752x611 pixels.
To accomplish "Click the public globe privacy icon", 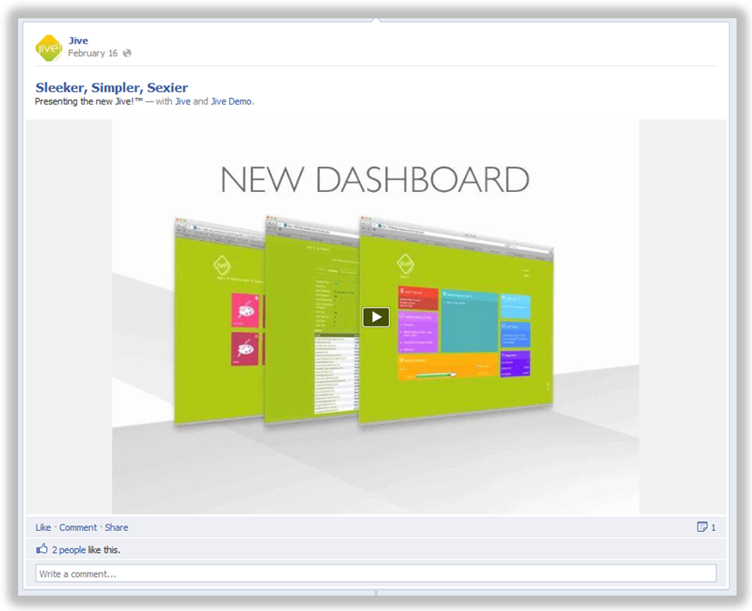I will (x=127, y=54).
